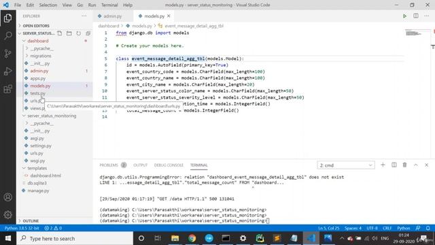The width and height of the screenshot is (435, 245).
Task: Click dashboard in the breadcrumb path
Action: [109, 26]
